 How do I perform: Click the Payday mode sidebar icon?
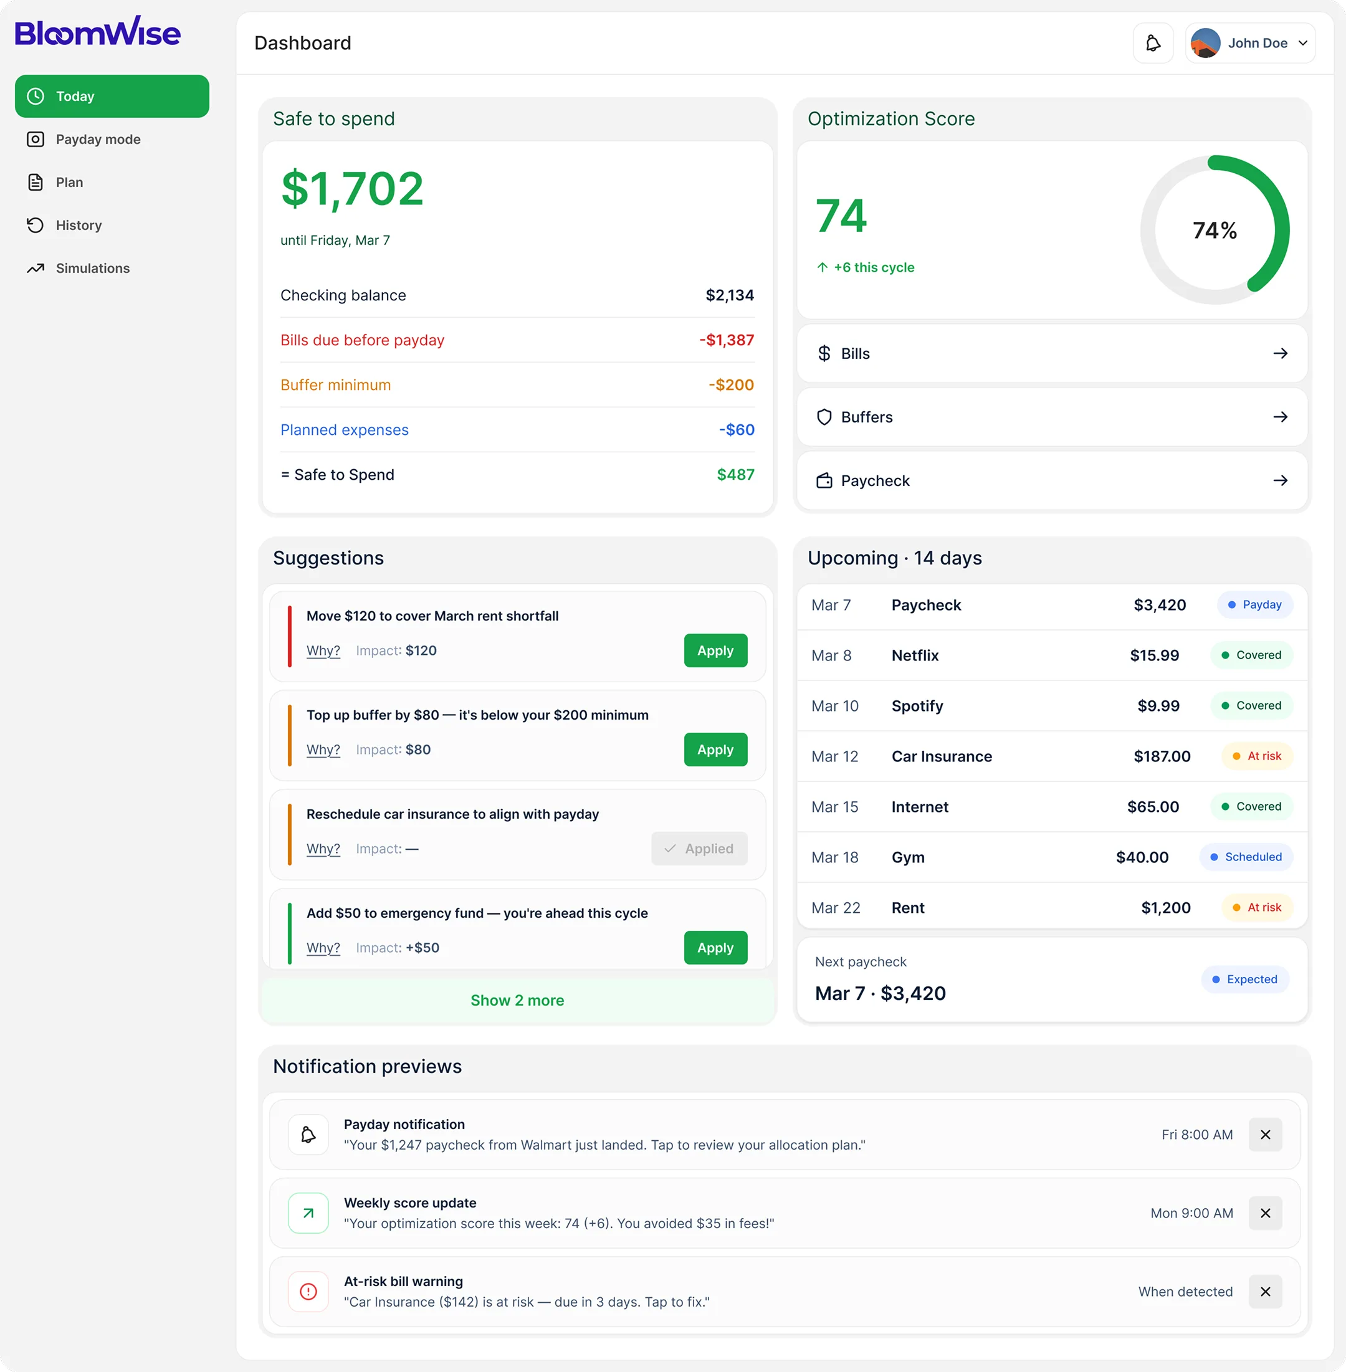click(36, 139)
